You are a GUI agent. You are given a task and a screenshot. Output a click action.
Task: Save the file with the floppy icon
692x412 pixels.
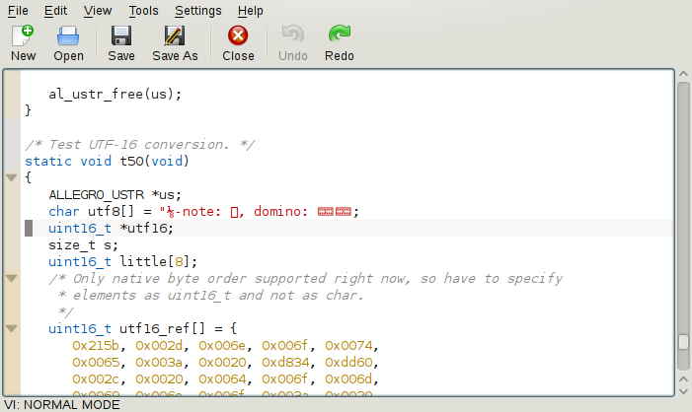tap(121, 36)
